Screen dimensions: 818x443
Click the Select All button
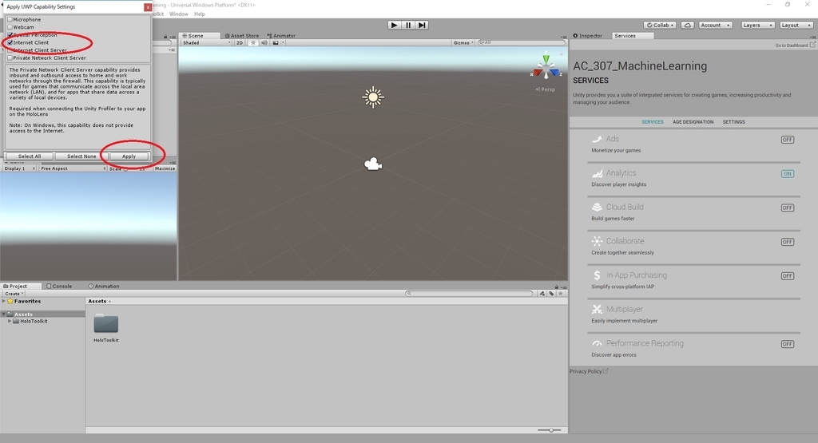pos(30,156)
